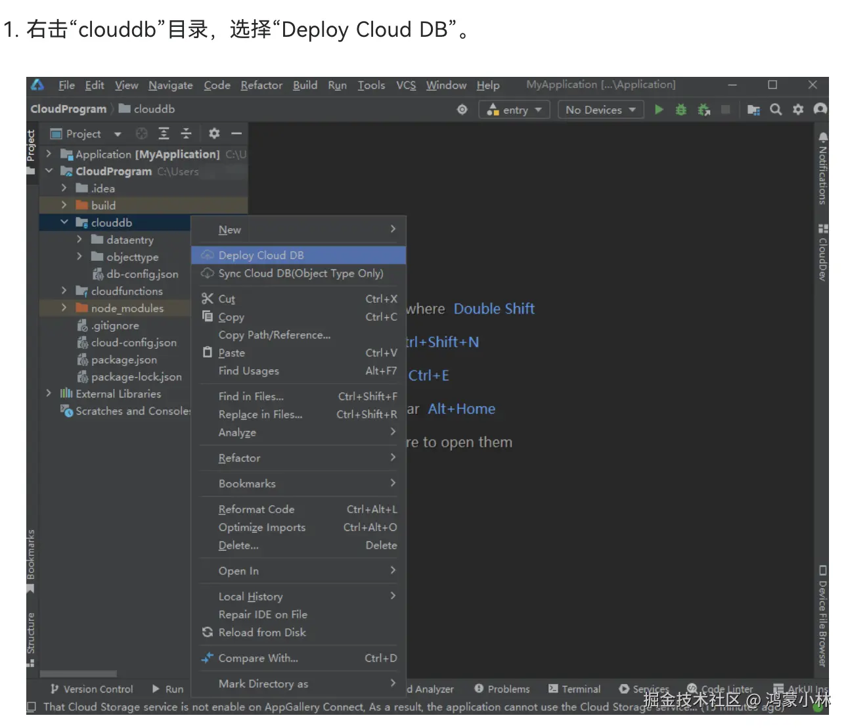850x728 pixels.
Task: Expand the node_modules folder
Action: pyautogui.click(x=64, y=307)
